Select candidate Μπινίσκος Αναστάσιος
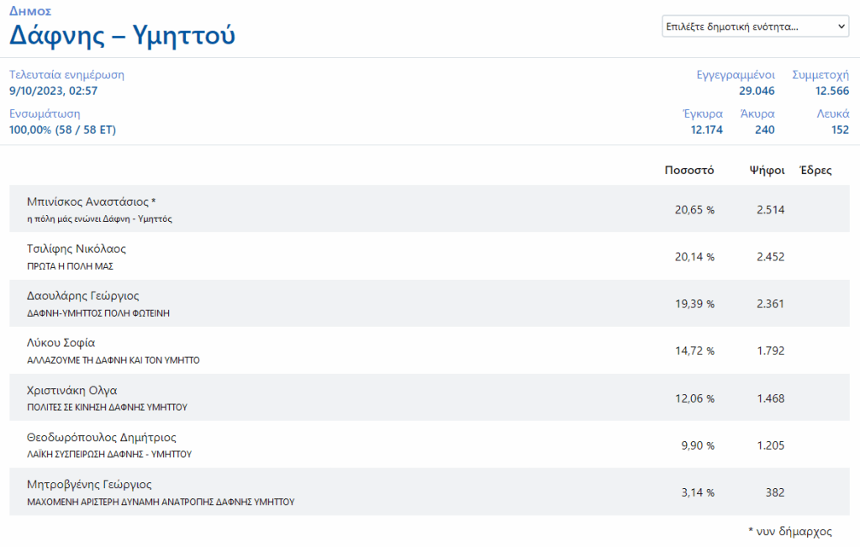Viewport: 860px width, 547px height. click(x=92, y=202)
